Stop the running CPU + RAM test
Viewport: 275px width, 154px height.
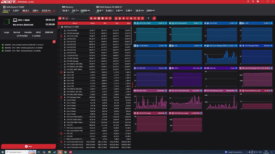tap(28, 147)
